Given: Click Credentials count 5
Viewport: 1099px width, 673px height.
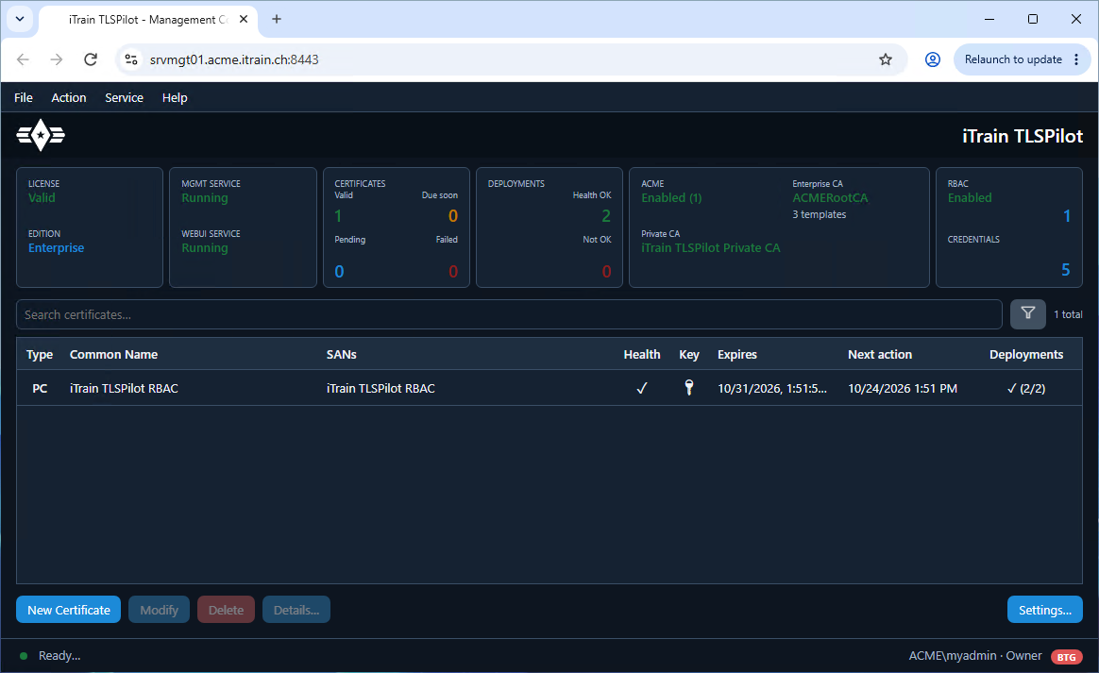Looking at the screenshot, I should tap(1065, 270).
